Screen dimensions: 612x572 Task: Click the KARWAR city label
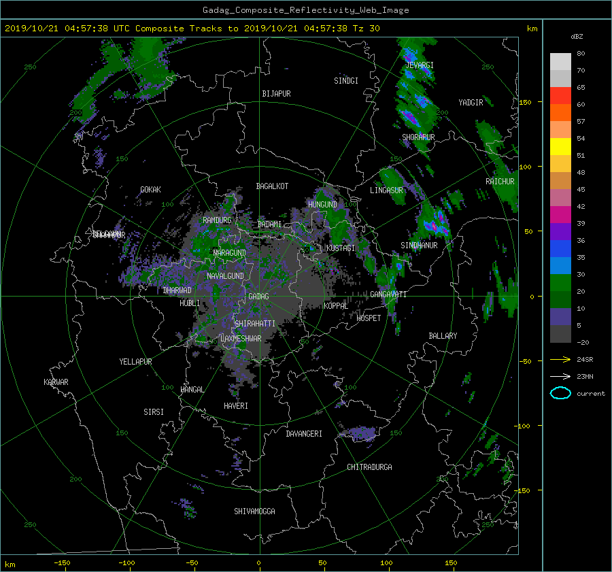pos(56,382)
